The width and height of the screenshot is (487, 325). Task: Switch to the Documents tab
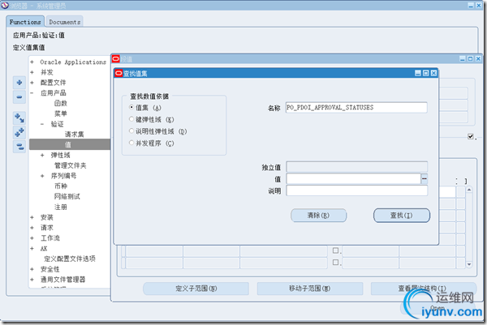(x=65, y=22)
